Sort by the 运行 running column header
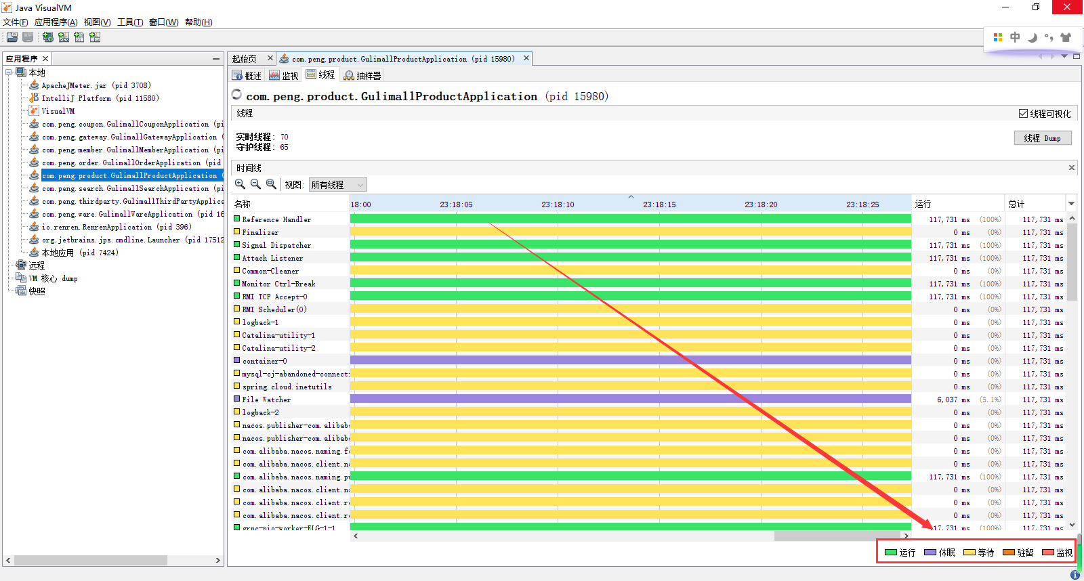1084x581 pixels. 958,203
